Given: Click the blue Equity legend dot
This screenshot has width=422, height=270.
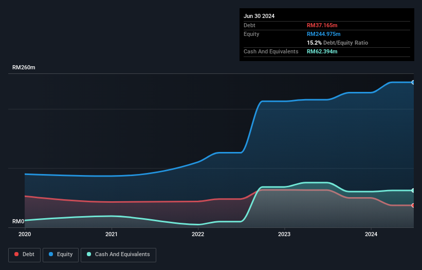Looking at the screenshot, I should click(x=51, y=254).
